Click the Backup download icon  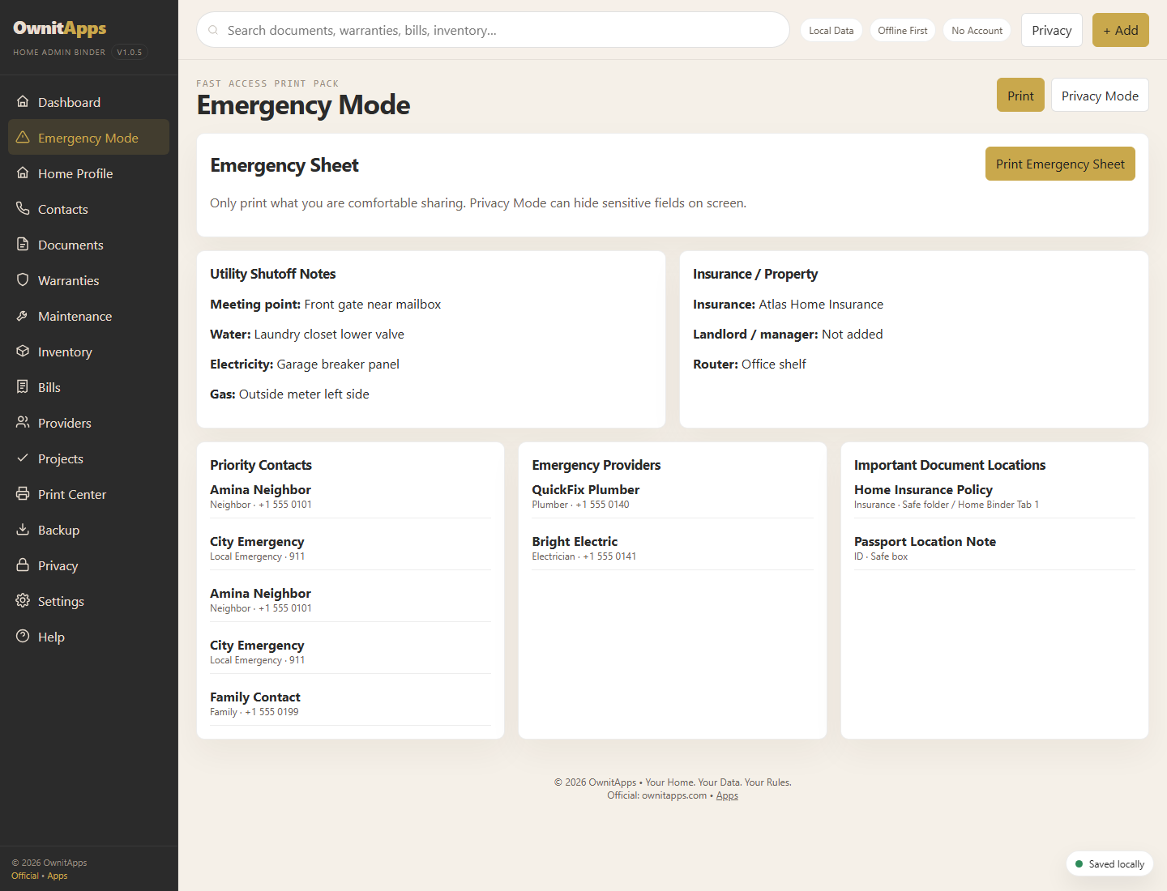click(x=23, y=530)
